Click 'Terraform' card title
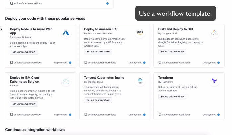The image size is (232, 135). (x=165, y=78)
